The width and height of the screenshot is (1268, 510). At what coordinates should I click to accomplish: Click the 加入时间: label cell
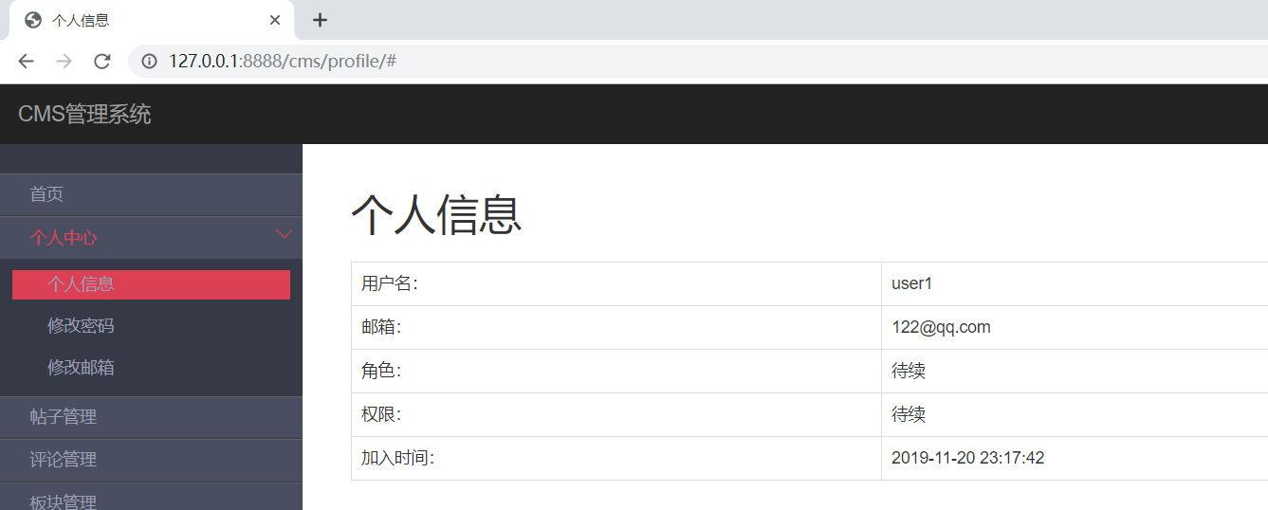pyautogui.click(x=616, y=458)
